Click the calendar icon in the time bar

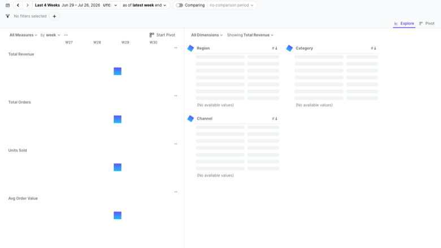(x=7, y=5)
